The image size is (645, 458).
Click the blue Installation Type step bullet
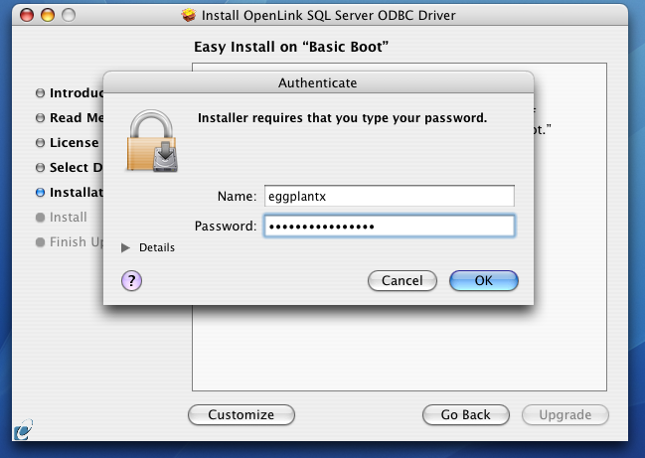pos(40,193)
